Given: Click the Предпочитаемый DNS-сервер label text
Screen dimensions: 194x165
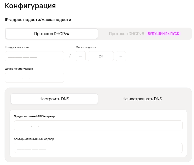Looking at the screenshot, I should (x=34, y=116).
